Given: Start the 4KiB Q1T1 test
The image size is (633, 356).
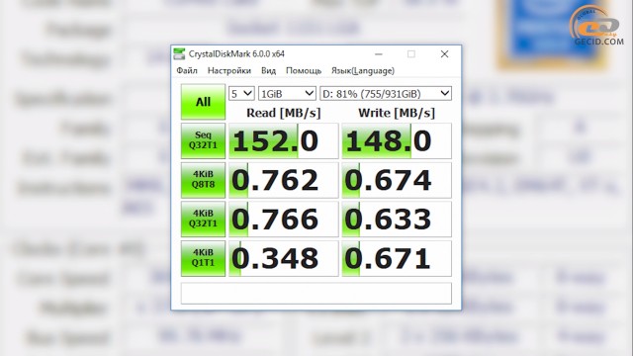Looking at the screenshot, I should click(x=203, y=258).
